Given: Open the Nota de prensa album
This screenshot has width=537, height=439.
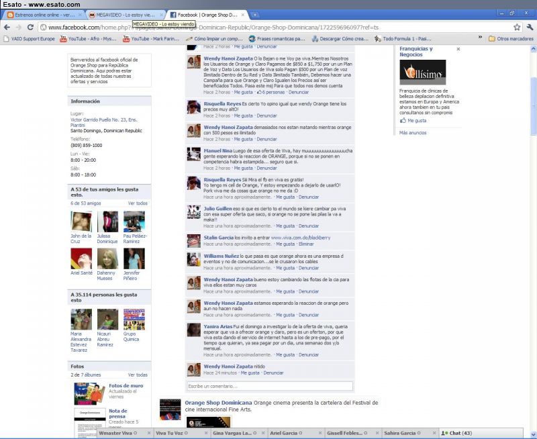Looking at the screenshot, I should tap(118, 413).
